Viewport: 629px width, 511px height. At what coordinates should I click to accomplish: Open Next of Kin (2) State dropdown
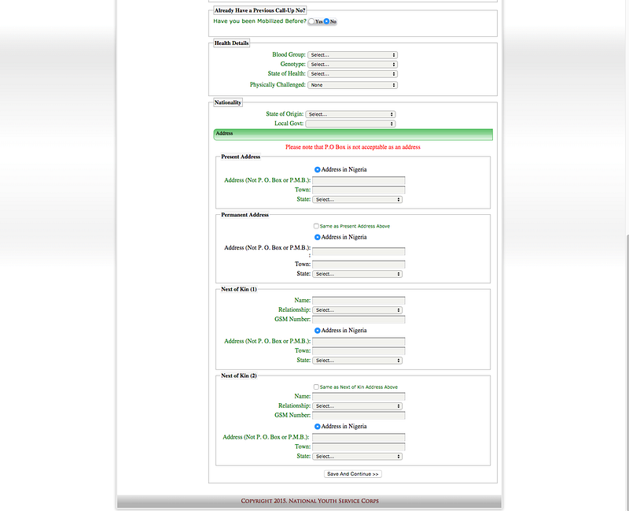pos(358,457)
